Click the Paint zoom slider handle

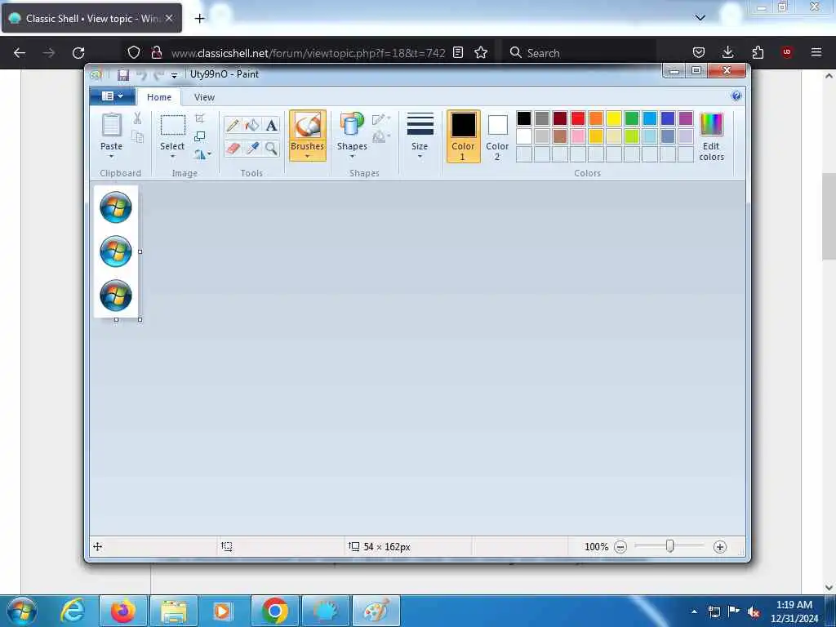point(670,546)
